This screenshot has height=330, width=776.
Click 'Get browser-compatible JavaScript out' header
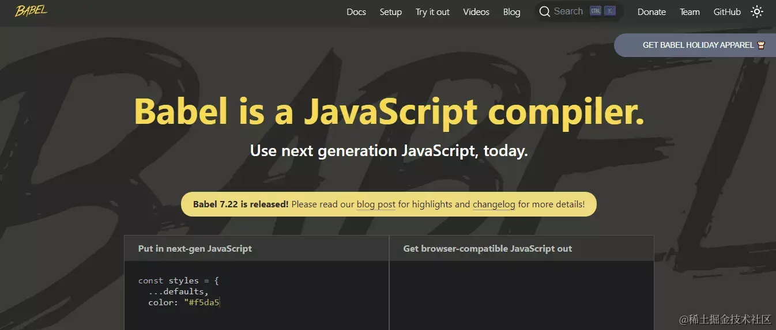click(x=488, y=249)
